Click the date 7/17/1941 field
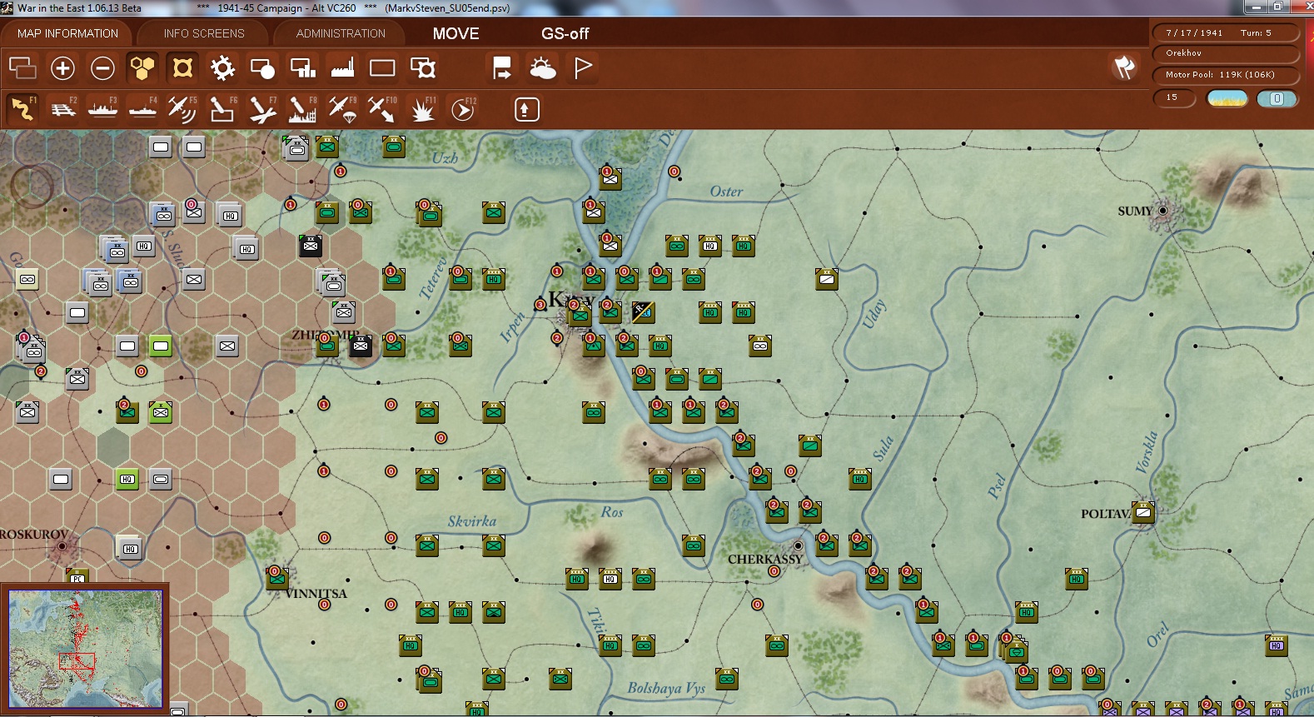Screen dimensions: 1314x717 [x=1194, y=32]
